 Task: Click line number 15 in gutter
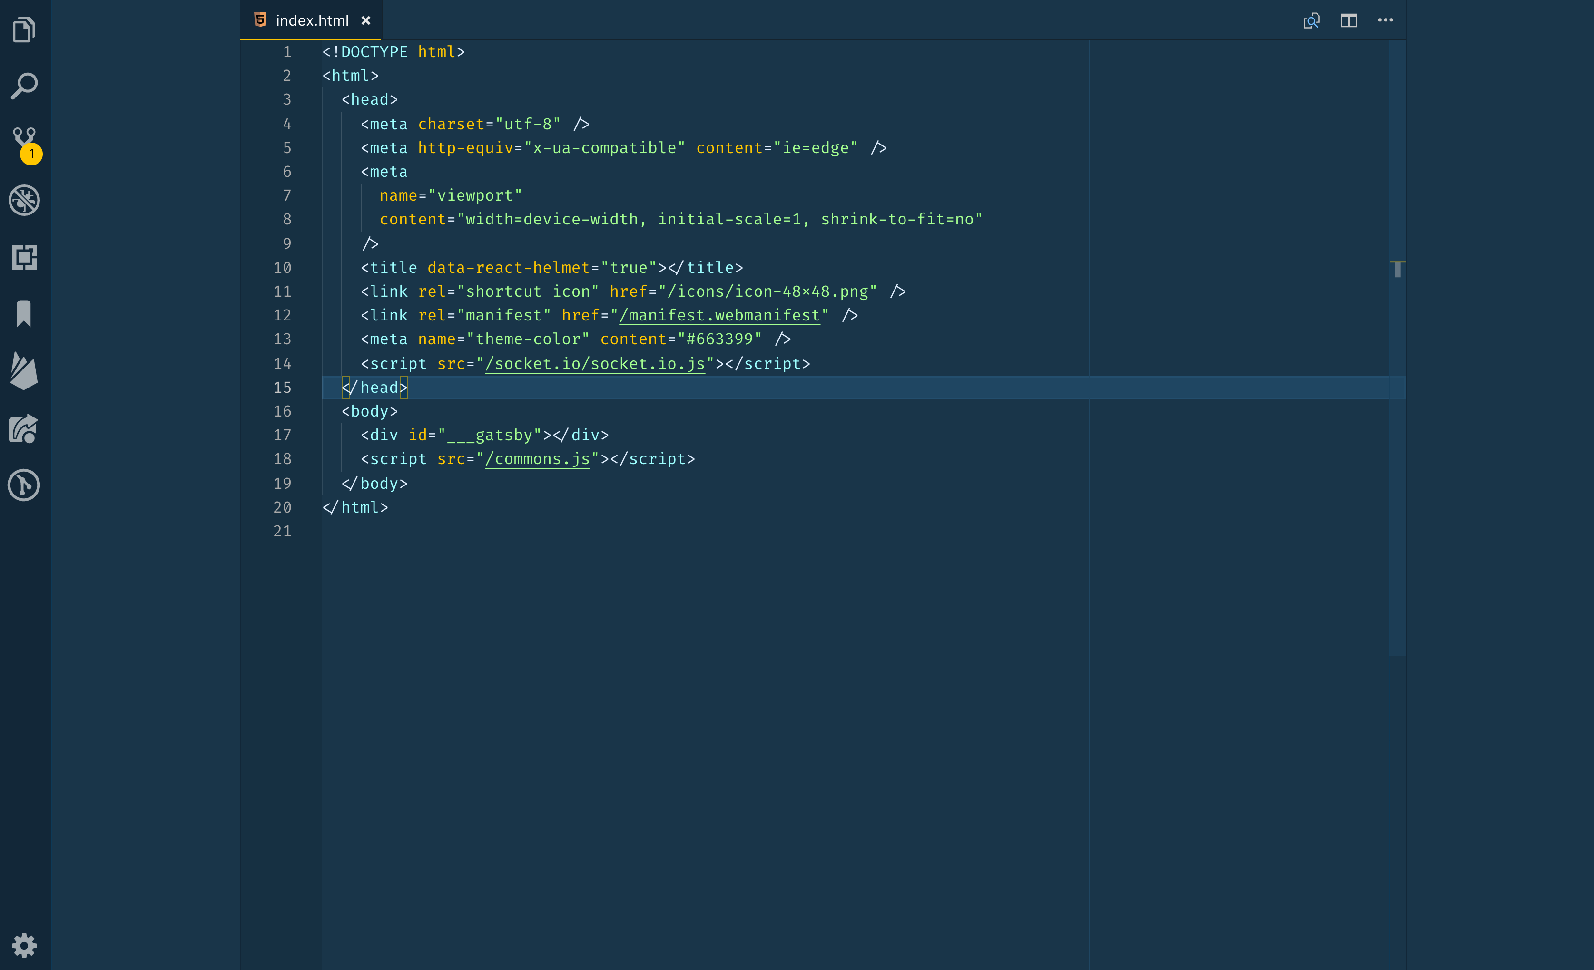click(x=282, y=388)
